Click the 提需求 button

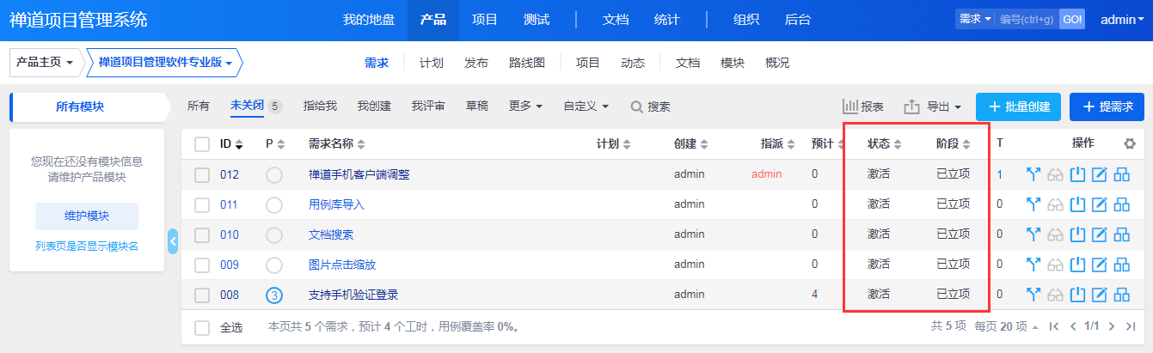(1106, 107)
